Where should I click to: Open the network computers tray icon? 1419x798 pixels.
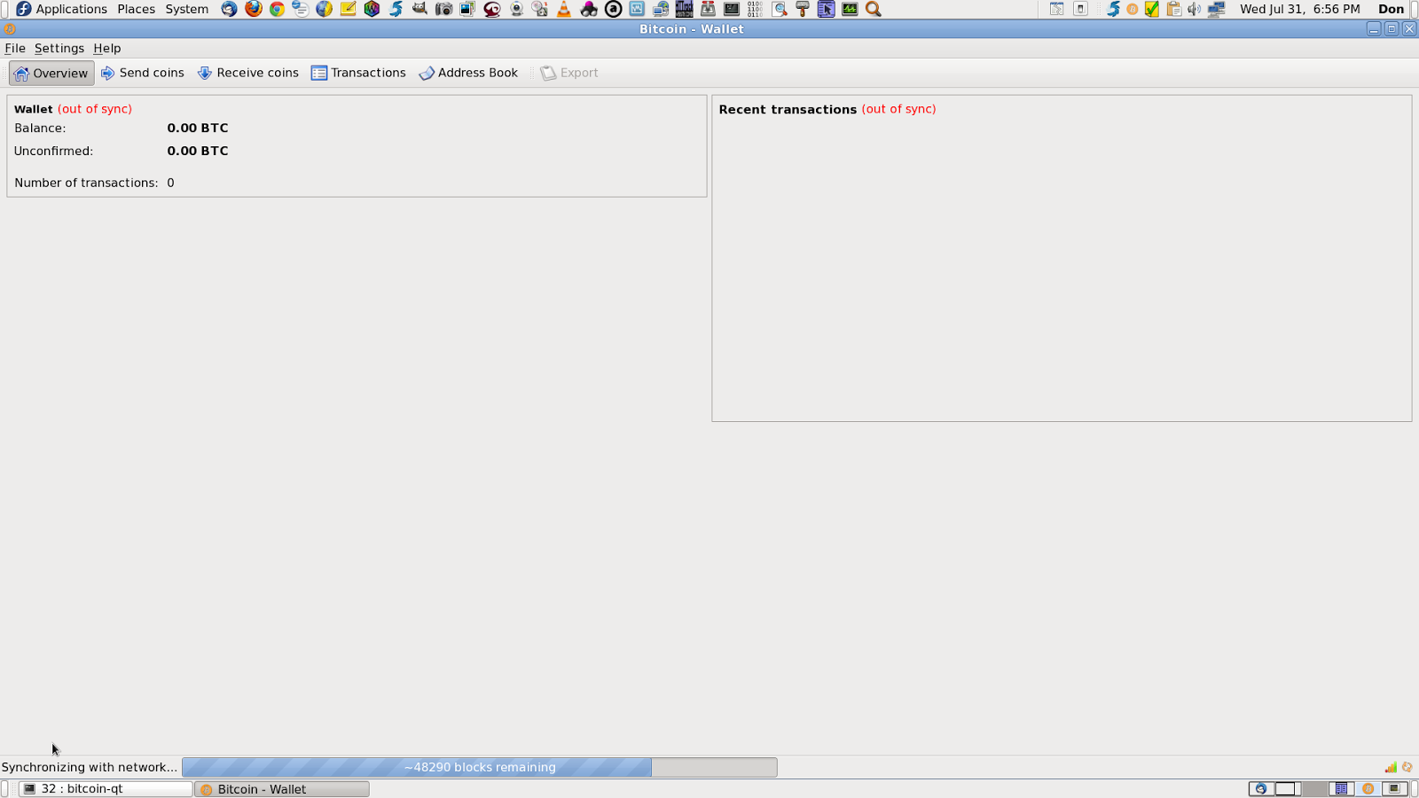pos(1217,9)
